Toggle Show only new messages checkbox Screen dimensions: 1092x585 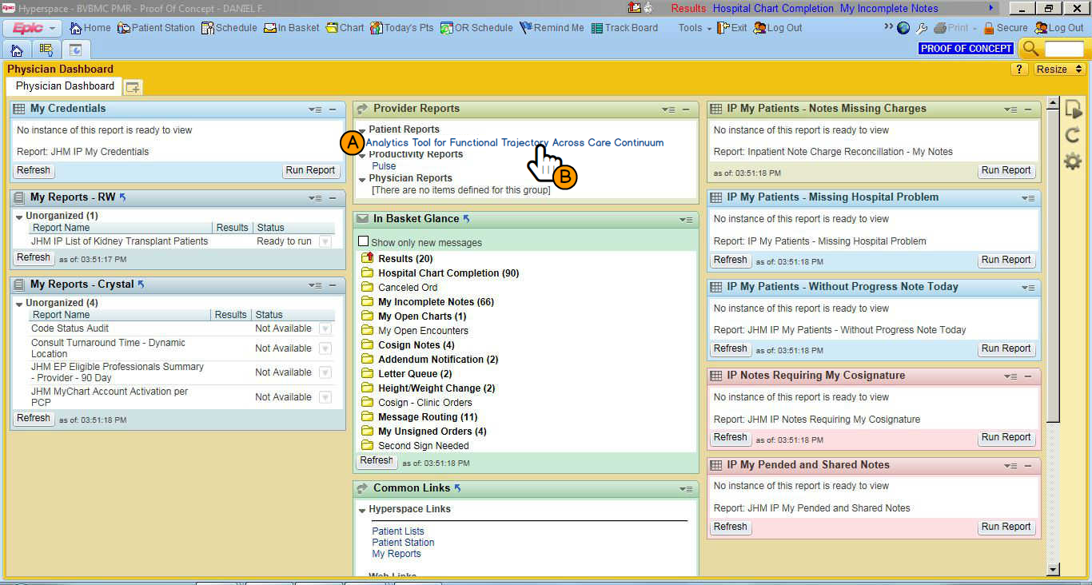point(364,241)
